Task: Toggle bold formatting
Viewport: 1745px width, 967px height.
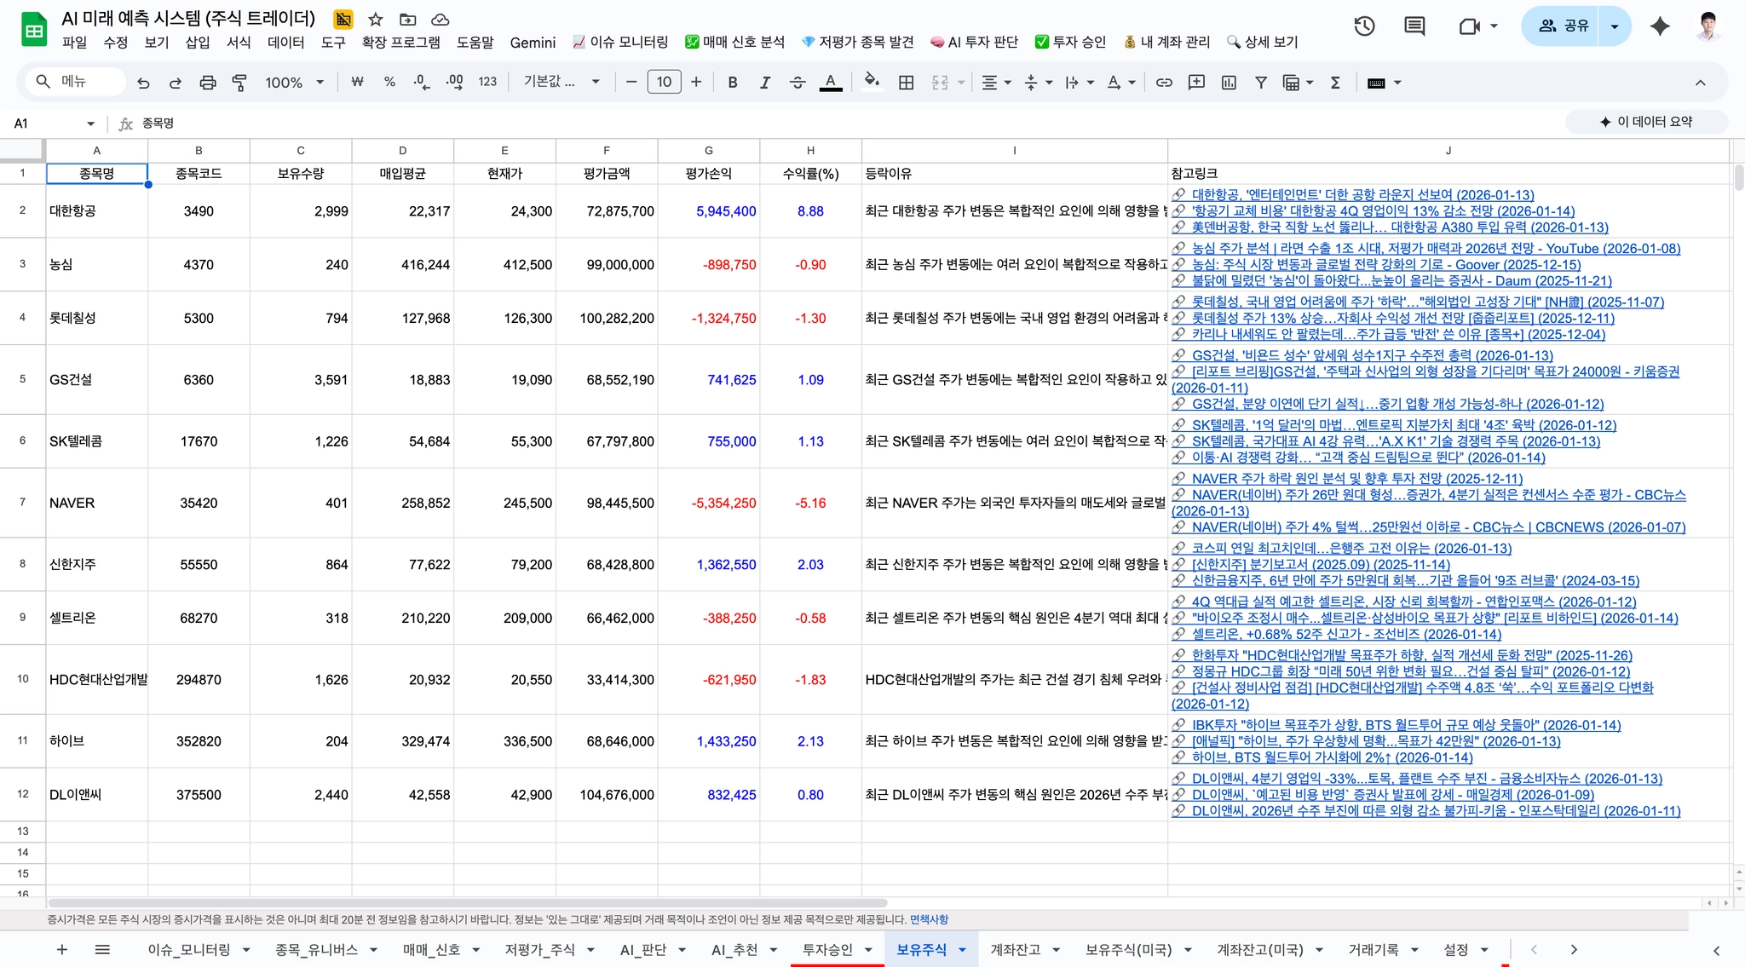Action: pyautogui.click(x=732, y=83)
